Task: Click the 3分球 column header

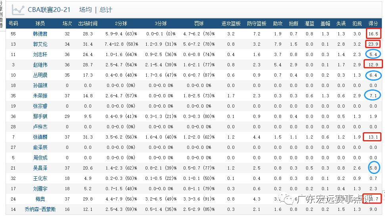Action: [x=161, y=23]
